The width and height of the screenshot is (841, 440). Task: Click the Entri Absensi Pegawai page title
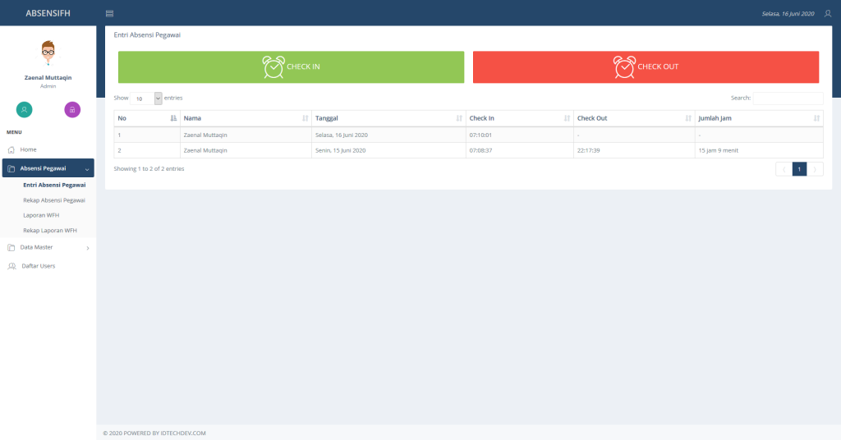[147, 34]
